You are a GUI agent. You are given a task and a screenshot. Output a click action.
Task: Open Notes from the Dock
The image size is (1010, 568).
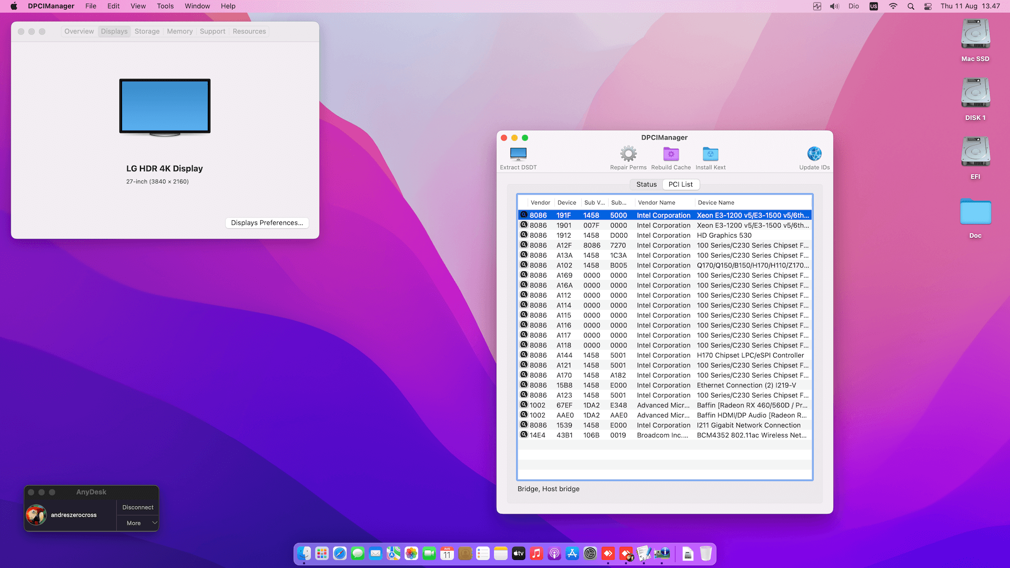pyautogui.click(x=501, y=553)
